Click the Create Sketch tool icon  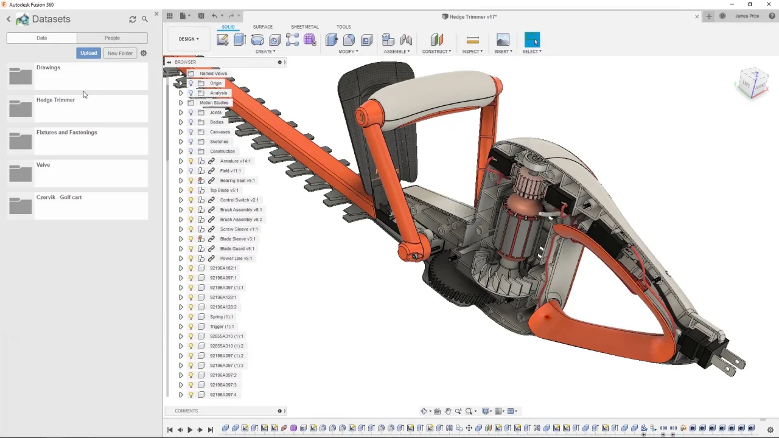coord(222,40)
